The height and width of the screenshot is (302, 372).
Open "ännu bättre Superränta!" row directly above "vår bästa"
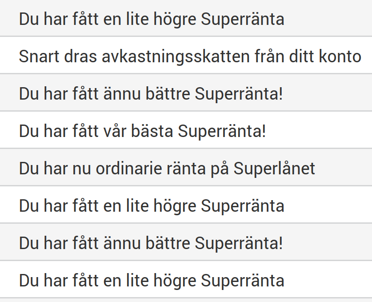point(150,94)
